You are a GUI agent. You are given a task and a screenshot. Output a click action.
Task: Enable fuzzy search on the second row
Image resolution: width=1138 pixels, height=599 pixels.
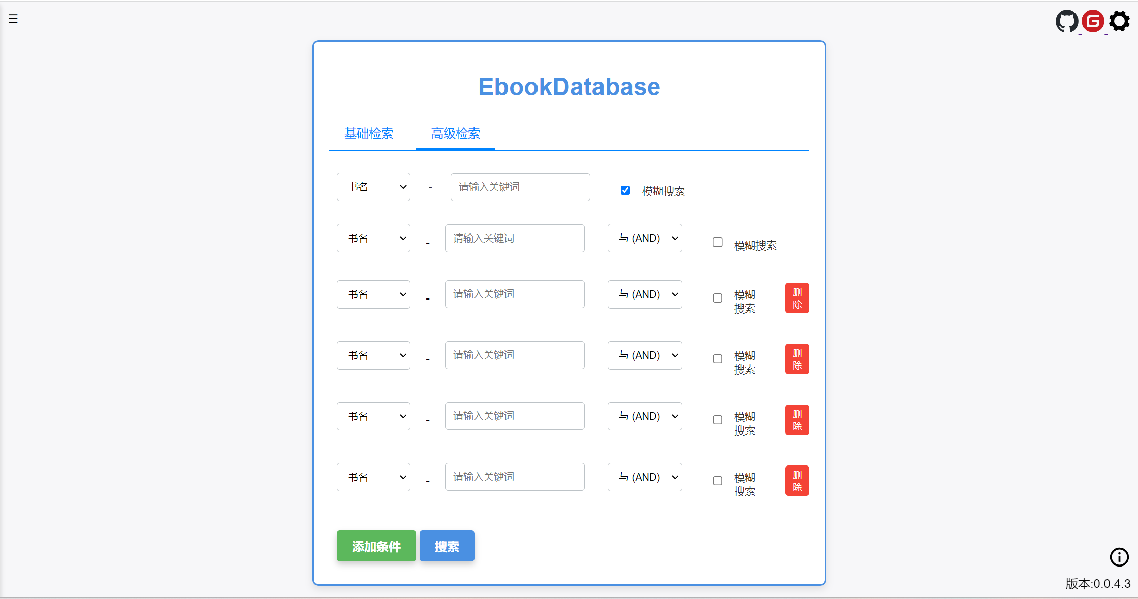717,242
